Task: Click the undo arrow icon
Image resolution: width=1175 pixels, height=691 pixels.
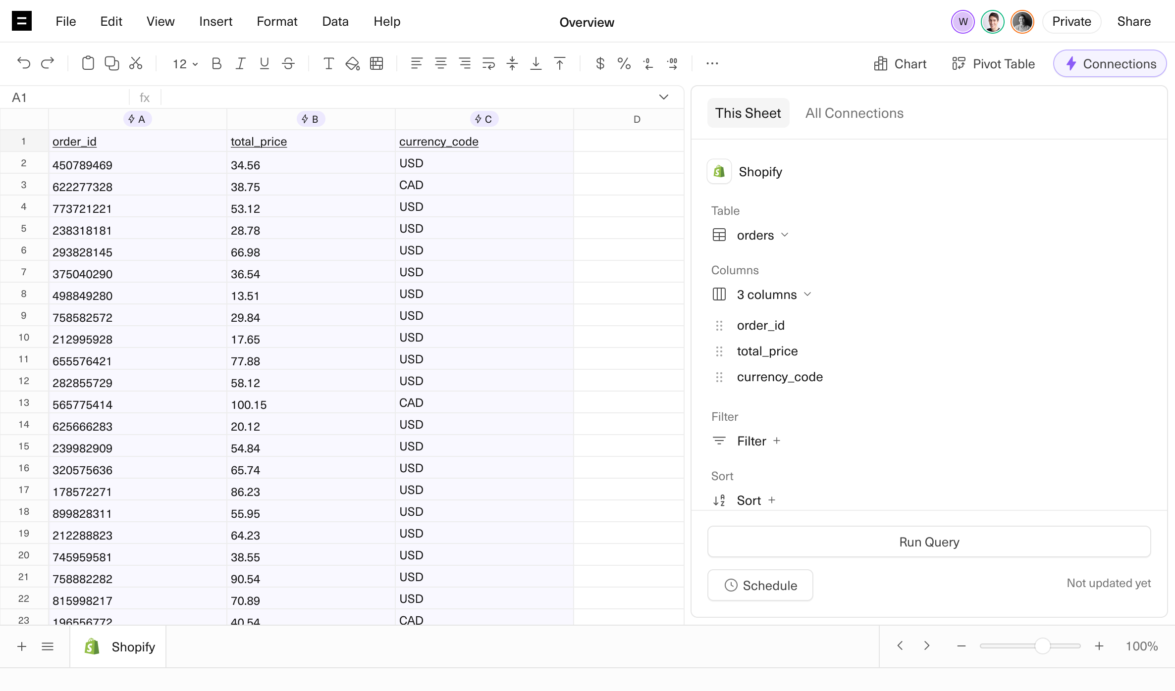Action: 23,63
